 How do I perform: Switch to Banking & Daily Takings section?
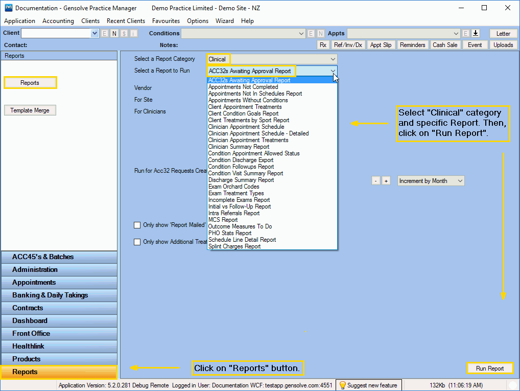coord(59,295)
